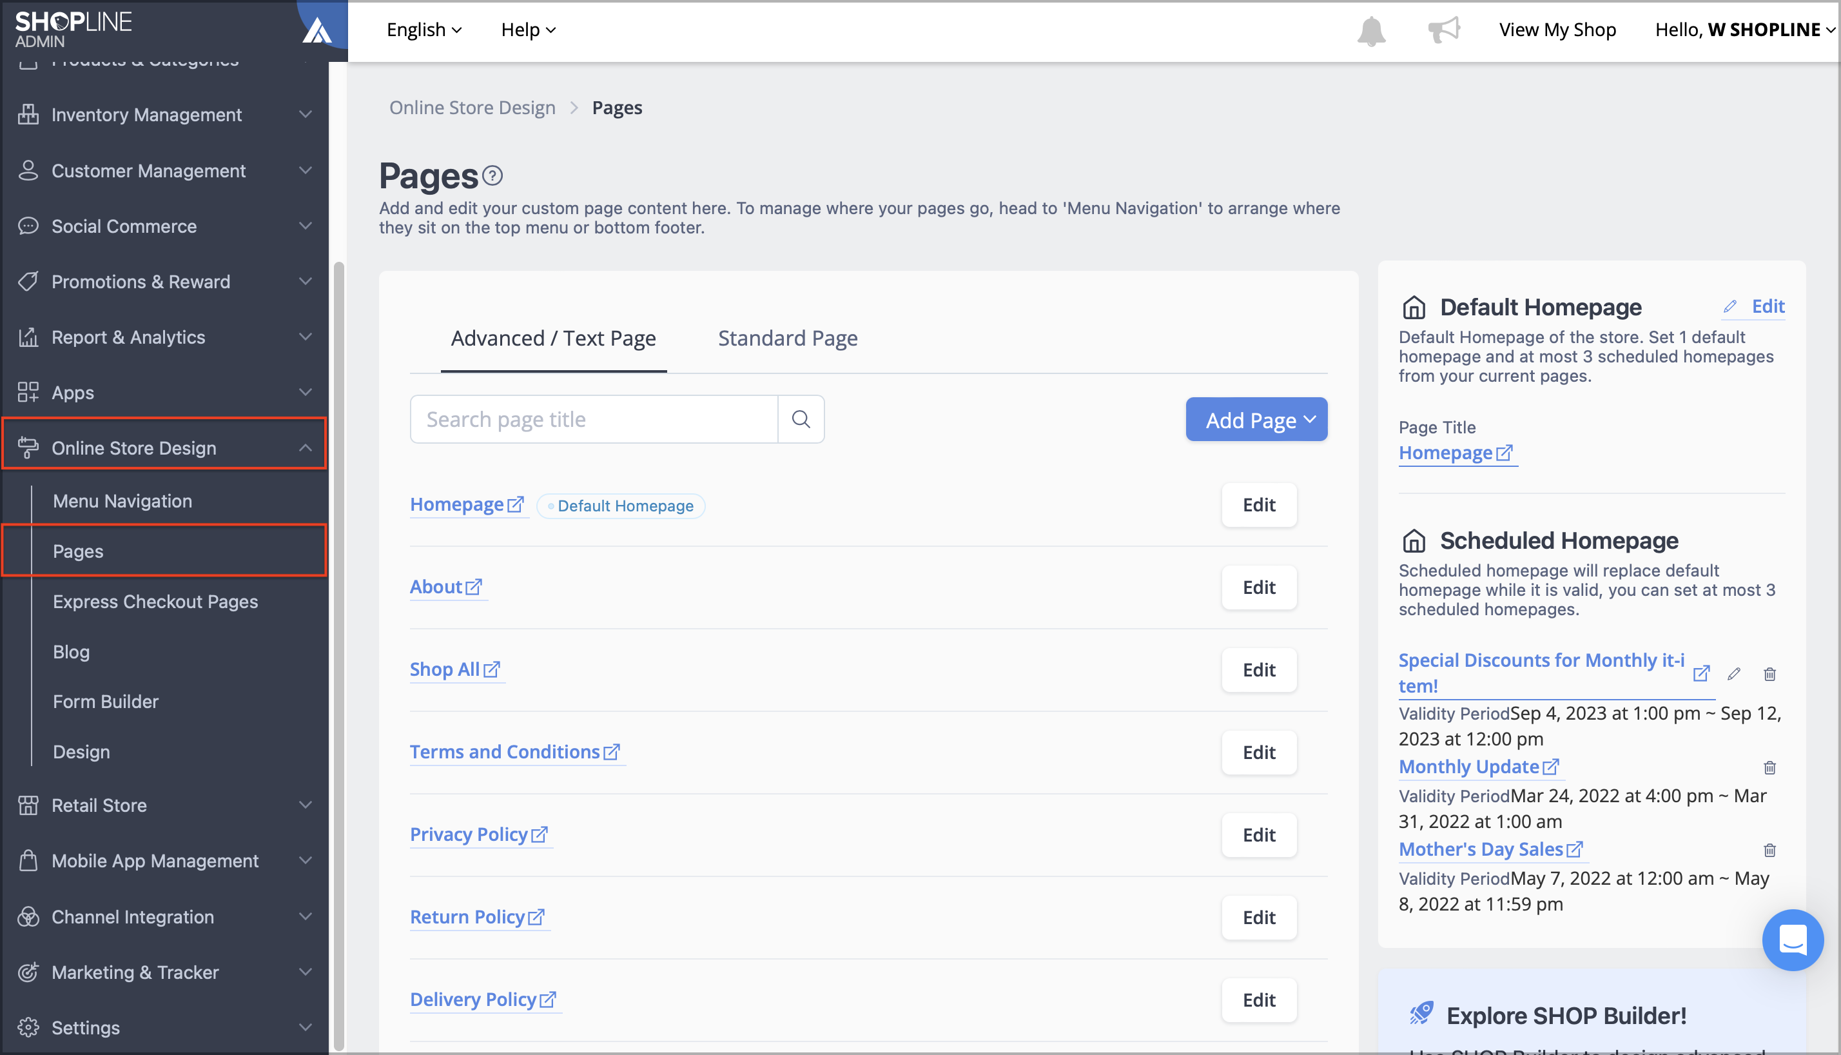Open Terms and Conditions external link icon
1841x1055 pixels.
[612, 752]
